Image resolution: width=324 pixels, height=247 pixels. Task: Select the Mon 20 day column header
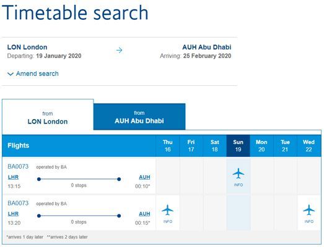tap(261, 146)
